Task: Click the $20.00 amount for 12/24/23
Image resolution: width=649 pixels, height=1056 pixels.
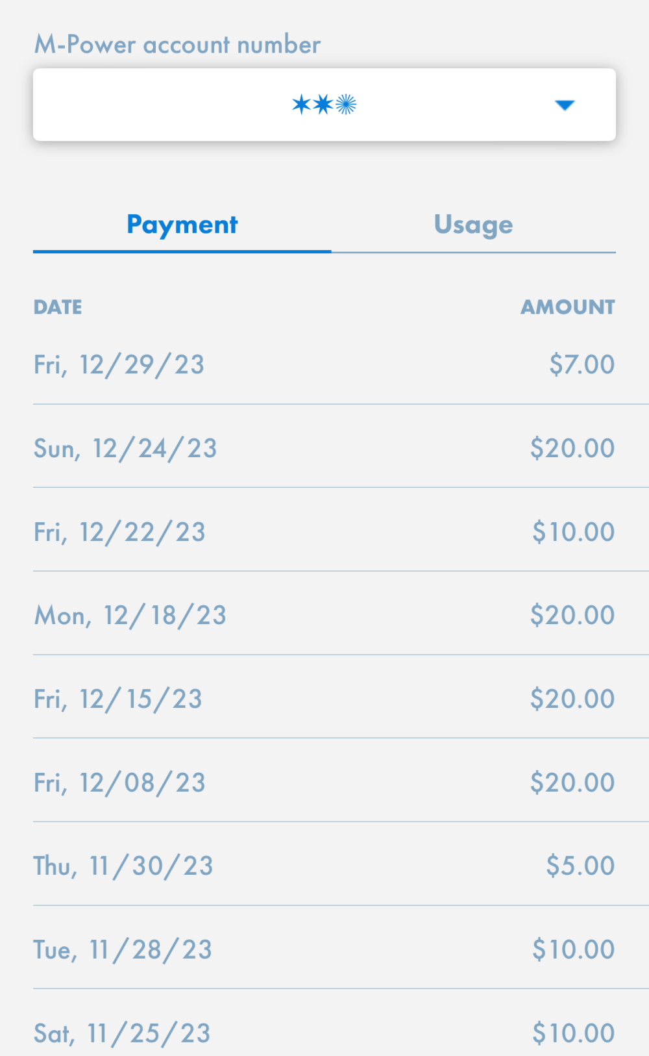Action: click(x=572, y=449)
